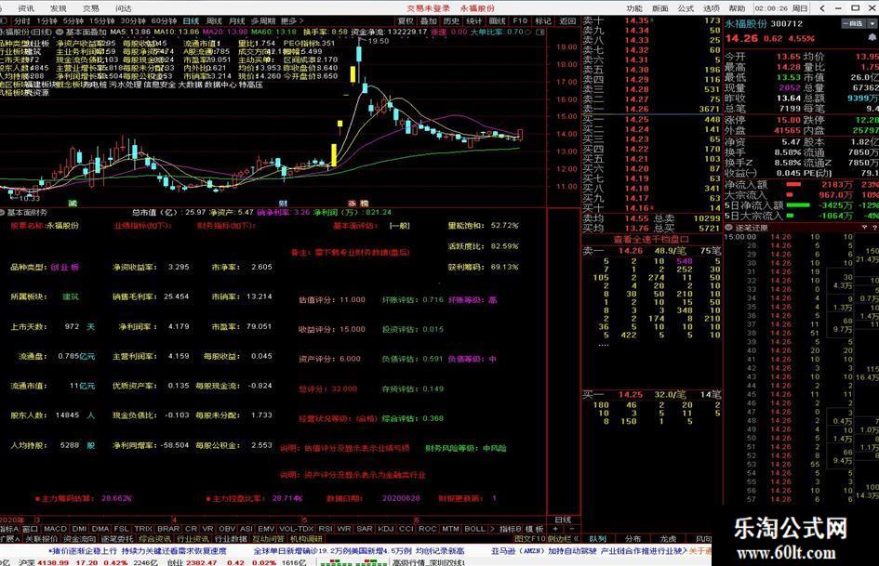Open the 资金流向 bottom tab
The image size is (879, 566).
[x=80, y=538]
